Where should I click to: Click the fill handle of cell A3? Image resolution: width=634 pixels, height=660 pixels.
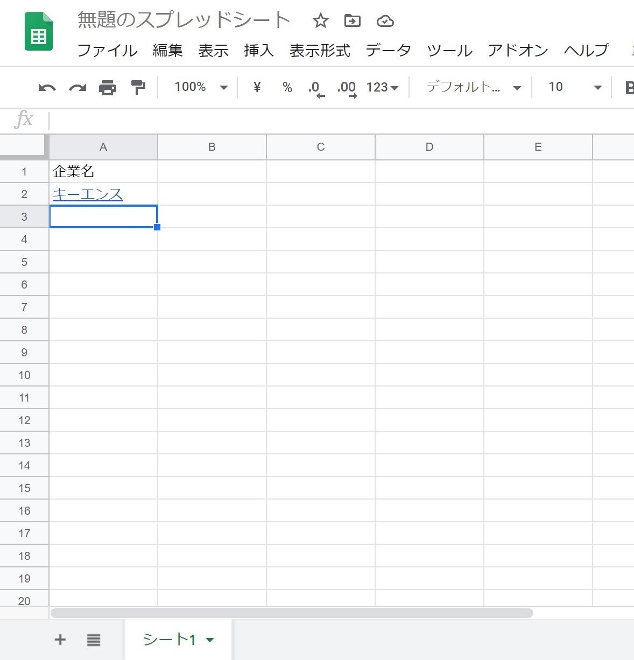tap(157, 227)
